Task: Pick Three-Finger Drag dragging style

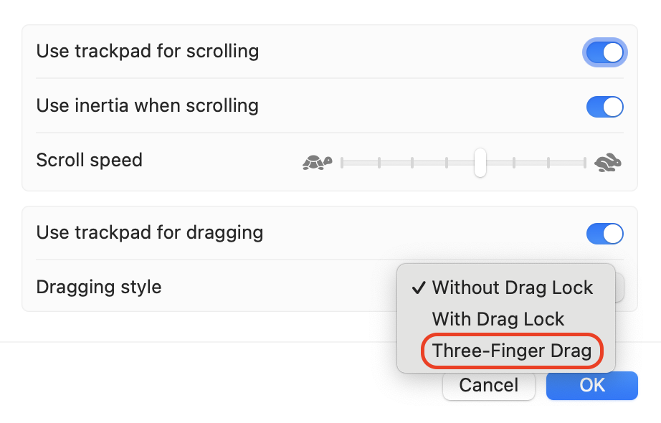Action: pyautogui.click(x=512, y=351)
